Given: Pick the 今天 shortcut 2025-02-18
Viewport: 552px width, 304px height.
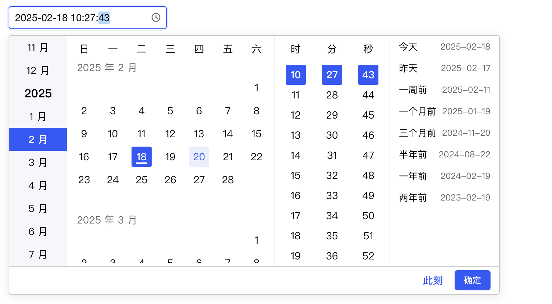Looking at the screenshot, I should click(x=445, y=47).
